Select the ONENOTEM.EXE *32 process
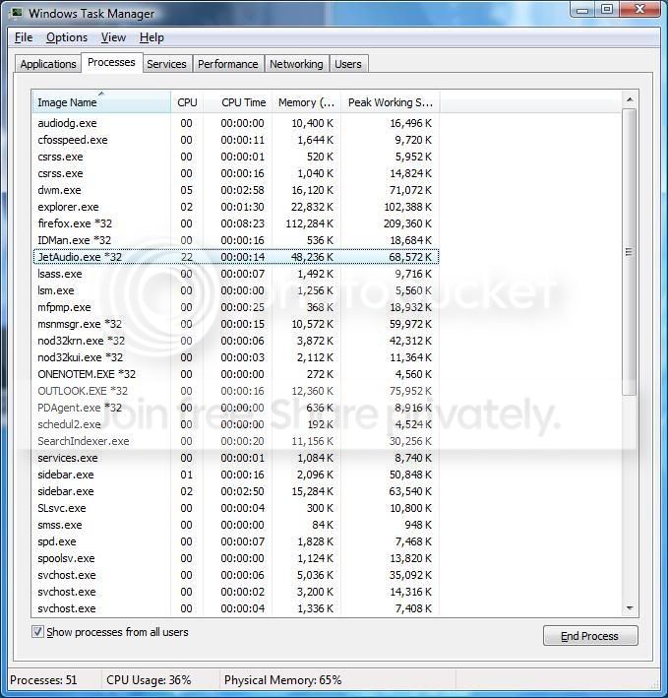 coord(236,374)
